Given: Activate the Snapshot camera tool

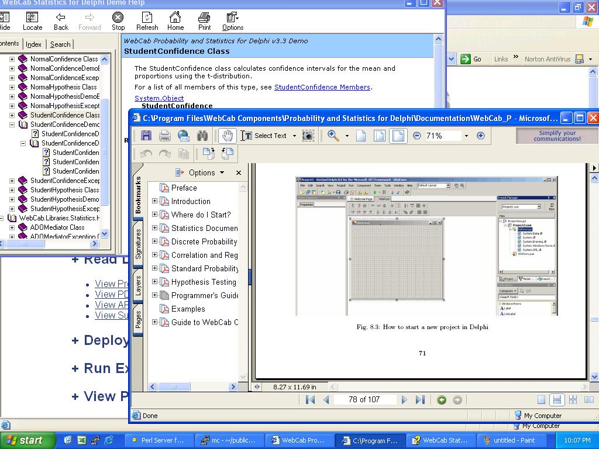Looking at the screenshot, I should click(x=308, y=136).
